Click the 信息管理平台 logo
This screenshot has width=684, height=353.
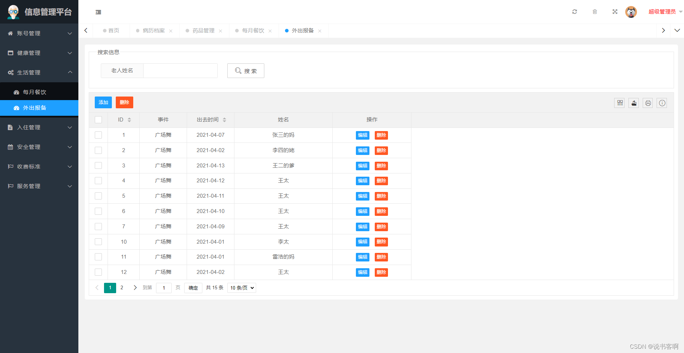point(39,12)
